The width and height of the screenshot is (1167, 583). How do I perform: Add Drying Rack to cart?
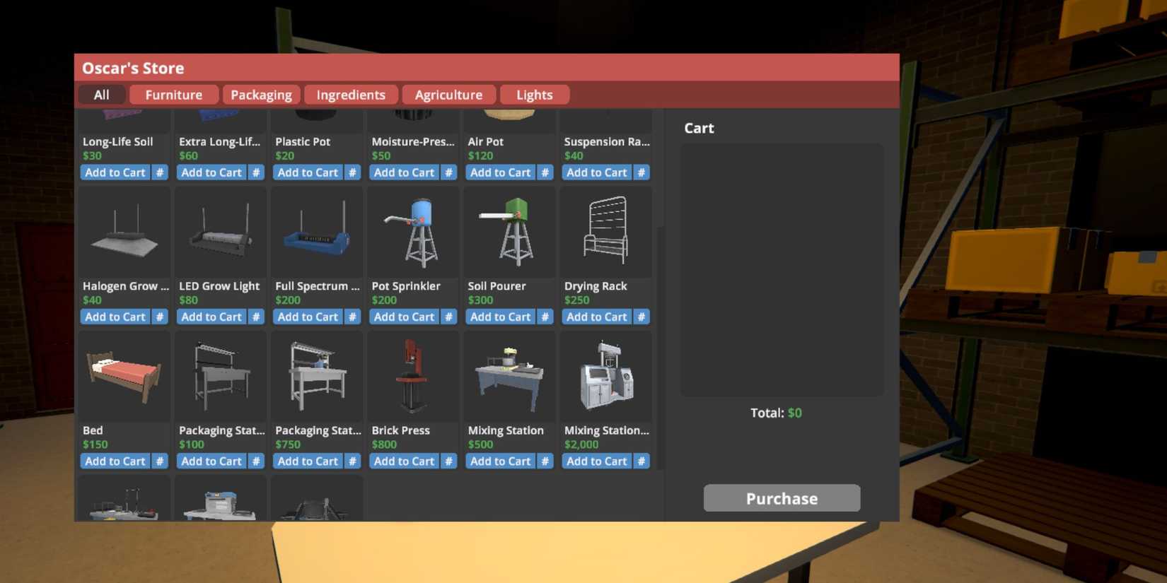tap(596, 317)
